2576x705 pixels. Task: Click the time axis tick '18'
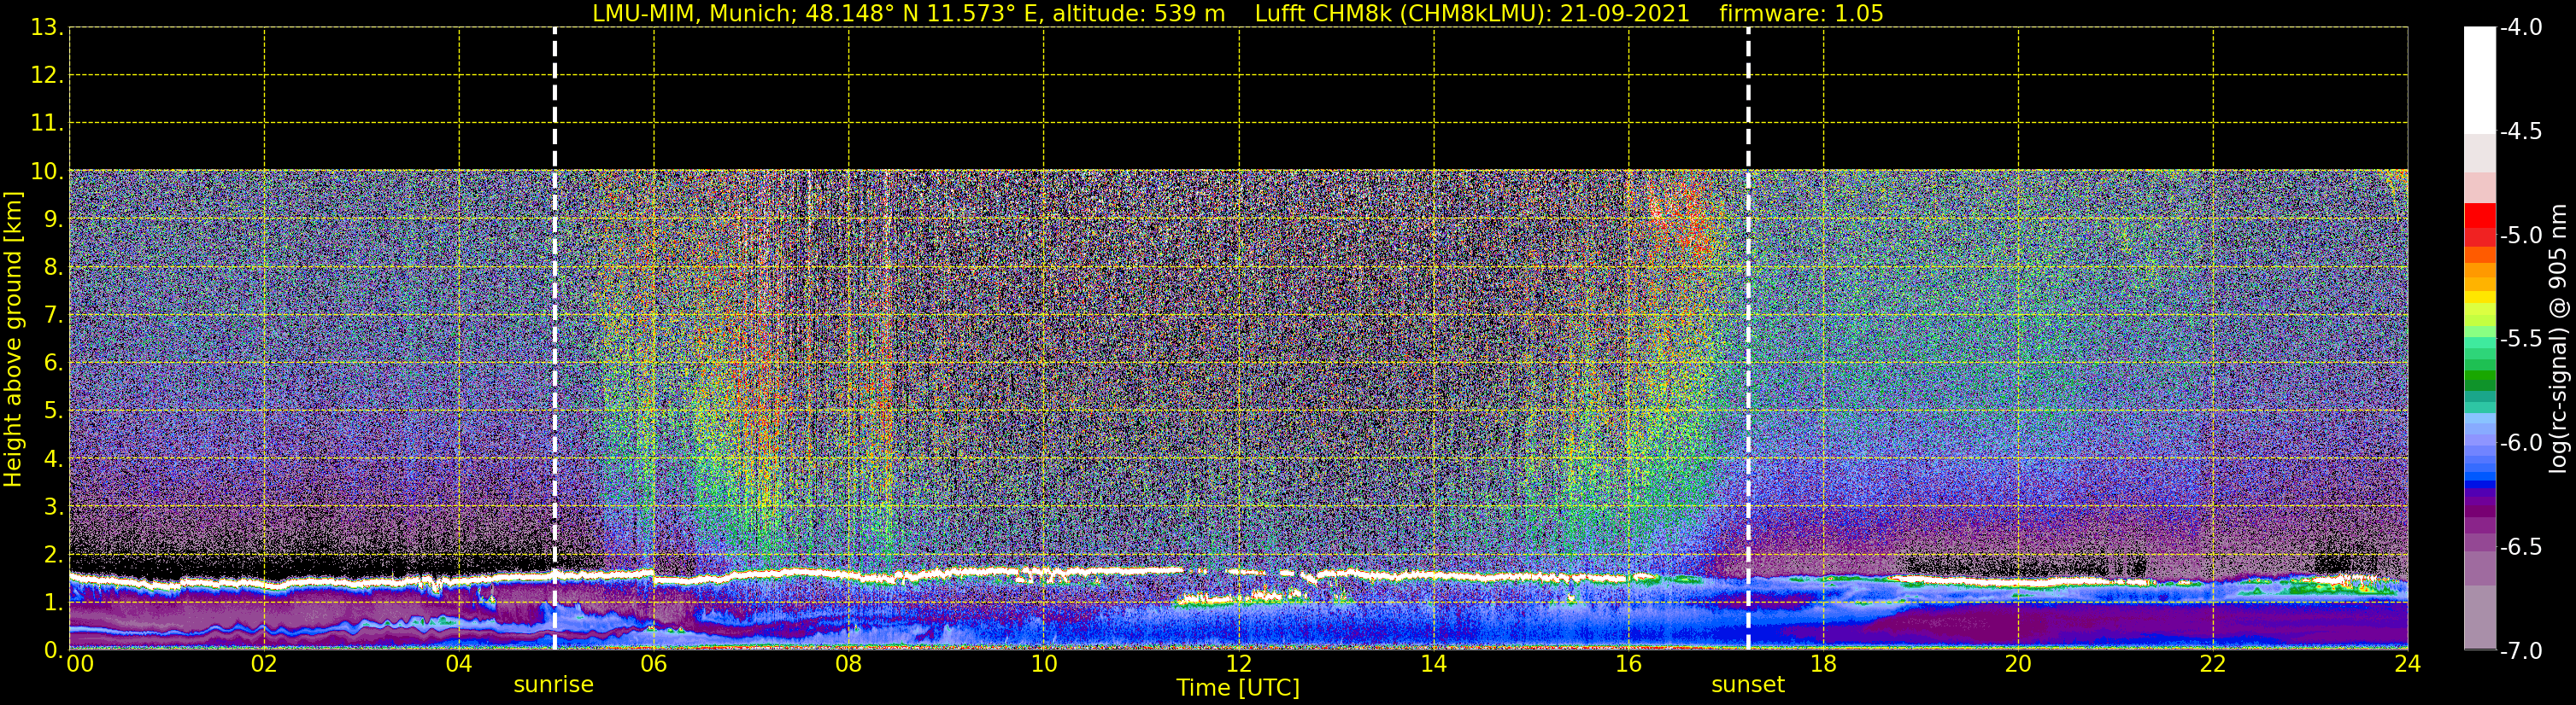(x=1824, y=664)
